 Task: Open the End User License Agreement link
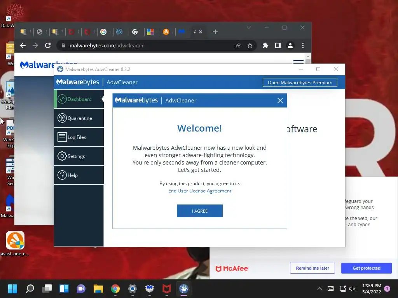tap(200, 191)
